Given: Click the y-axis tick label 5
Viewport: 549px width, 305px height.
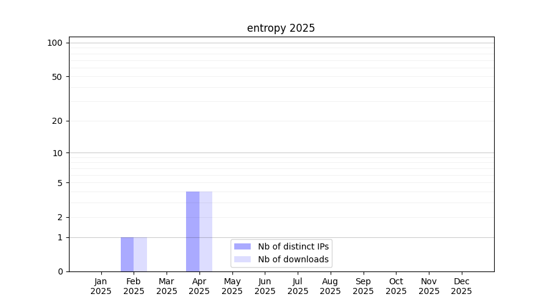Looking at the screenshot, I should pos(60,182).
